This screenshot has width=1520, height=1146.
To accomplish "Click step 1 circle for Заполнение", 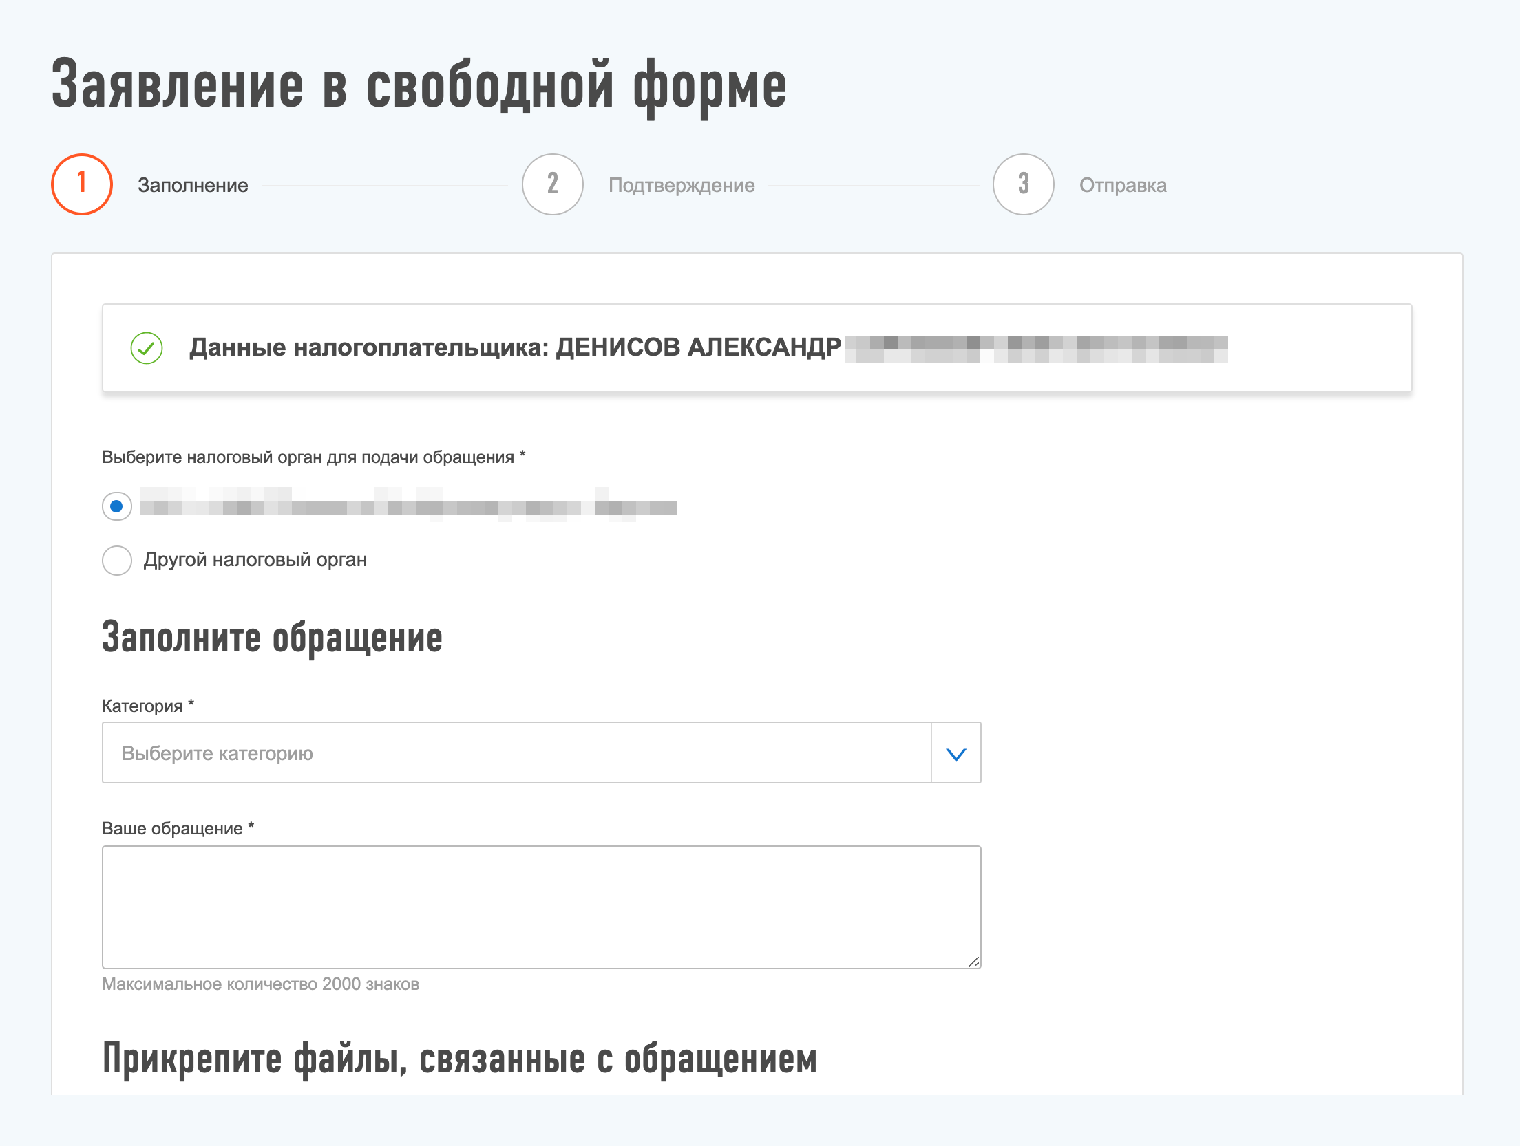I will (82, 184).
